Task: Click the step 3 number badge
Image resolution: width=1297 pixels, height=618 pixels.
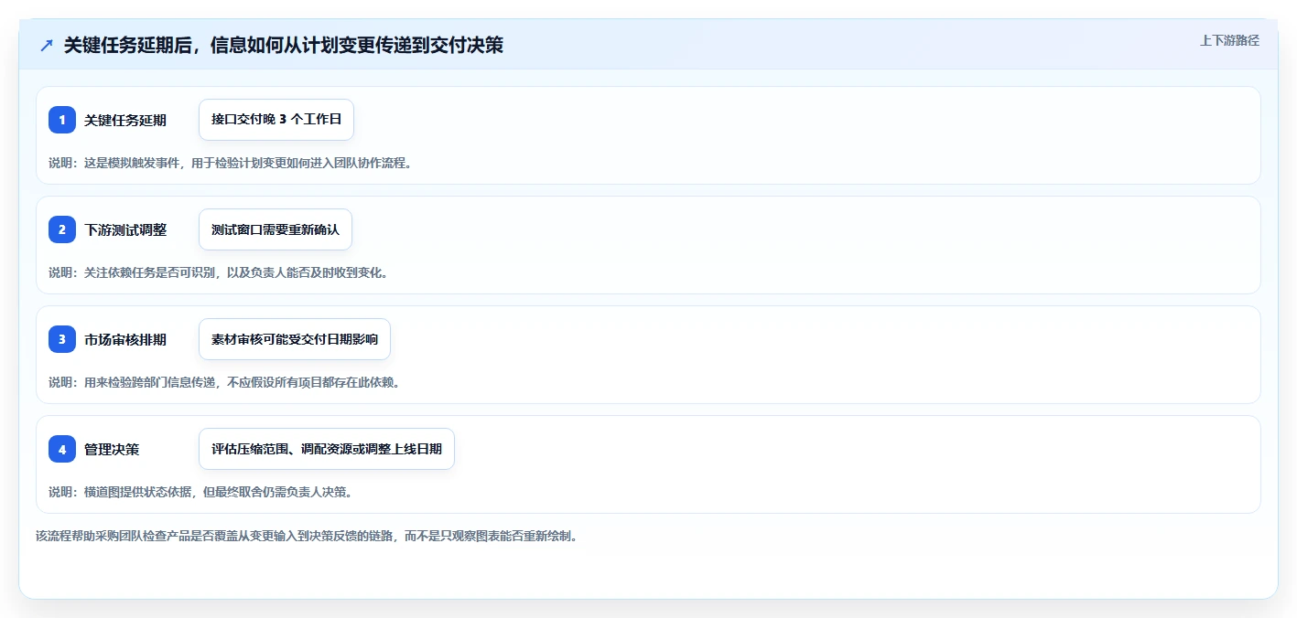Action: tap(62, 339)
